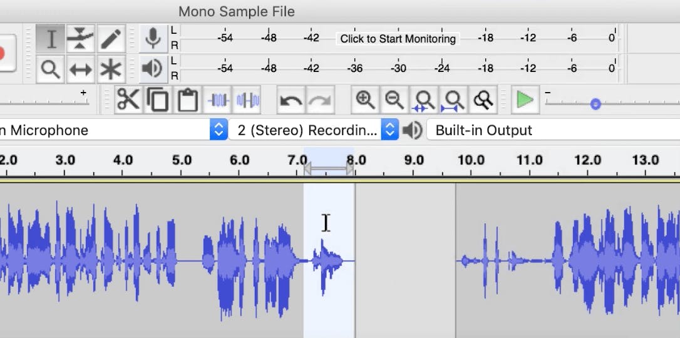The image size is (680, 338).
Task: Open the Stereo recording channels dropdown
Action: [x=390, y=130]
